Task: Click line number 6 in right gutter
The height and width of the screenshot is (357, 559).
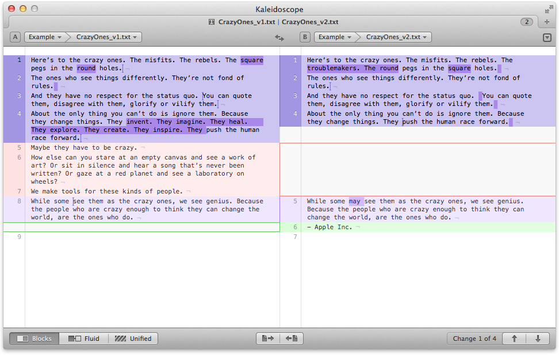Action: coord(295,227)
